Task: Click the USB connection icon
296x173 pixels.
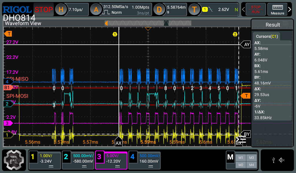Action: [x=273, y=160]
